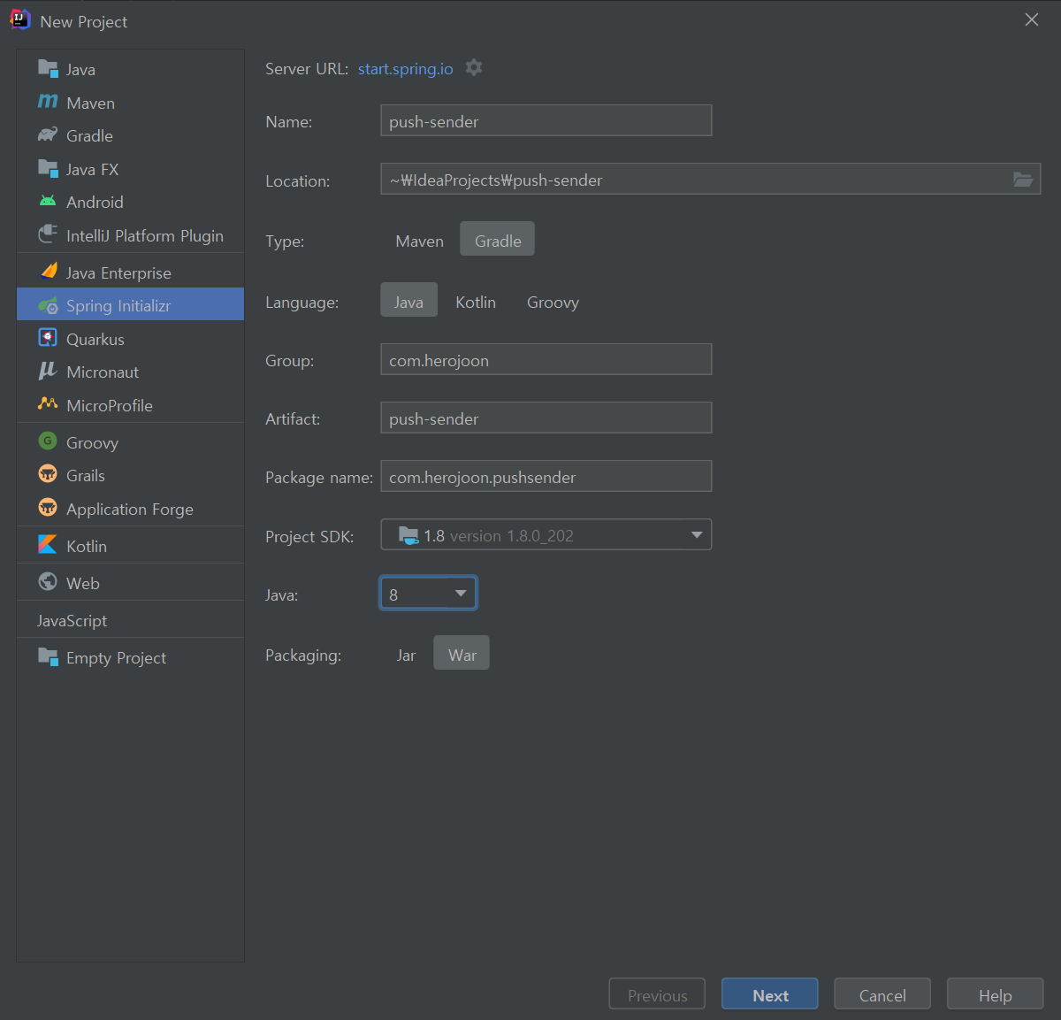Click the Web globe icon
The image size is (1061, 1020).
[x=48, y=581]
